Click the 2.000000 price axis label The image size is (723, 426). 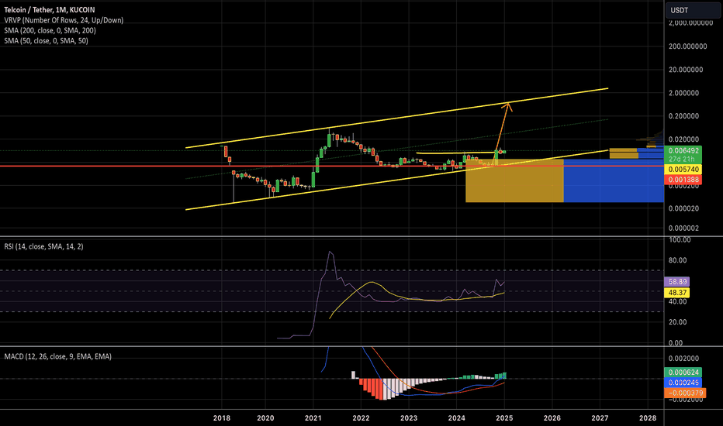coord(683,93)
